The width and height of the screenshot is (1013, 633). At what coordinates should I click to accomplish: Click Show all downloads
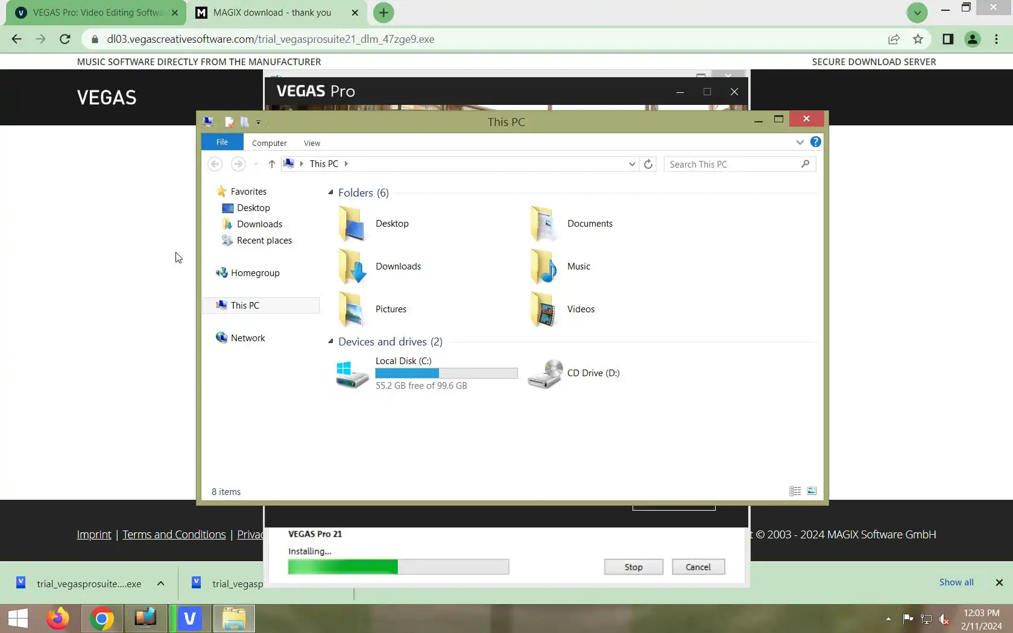(956, 582)
